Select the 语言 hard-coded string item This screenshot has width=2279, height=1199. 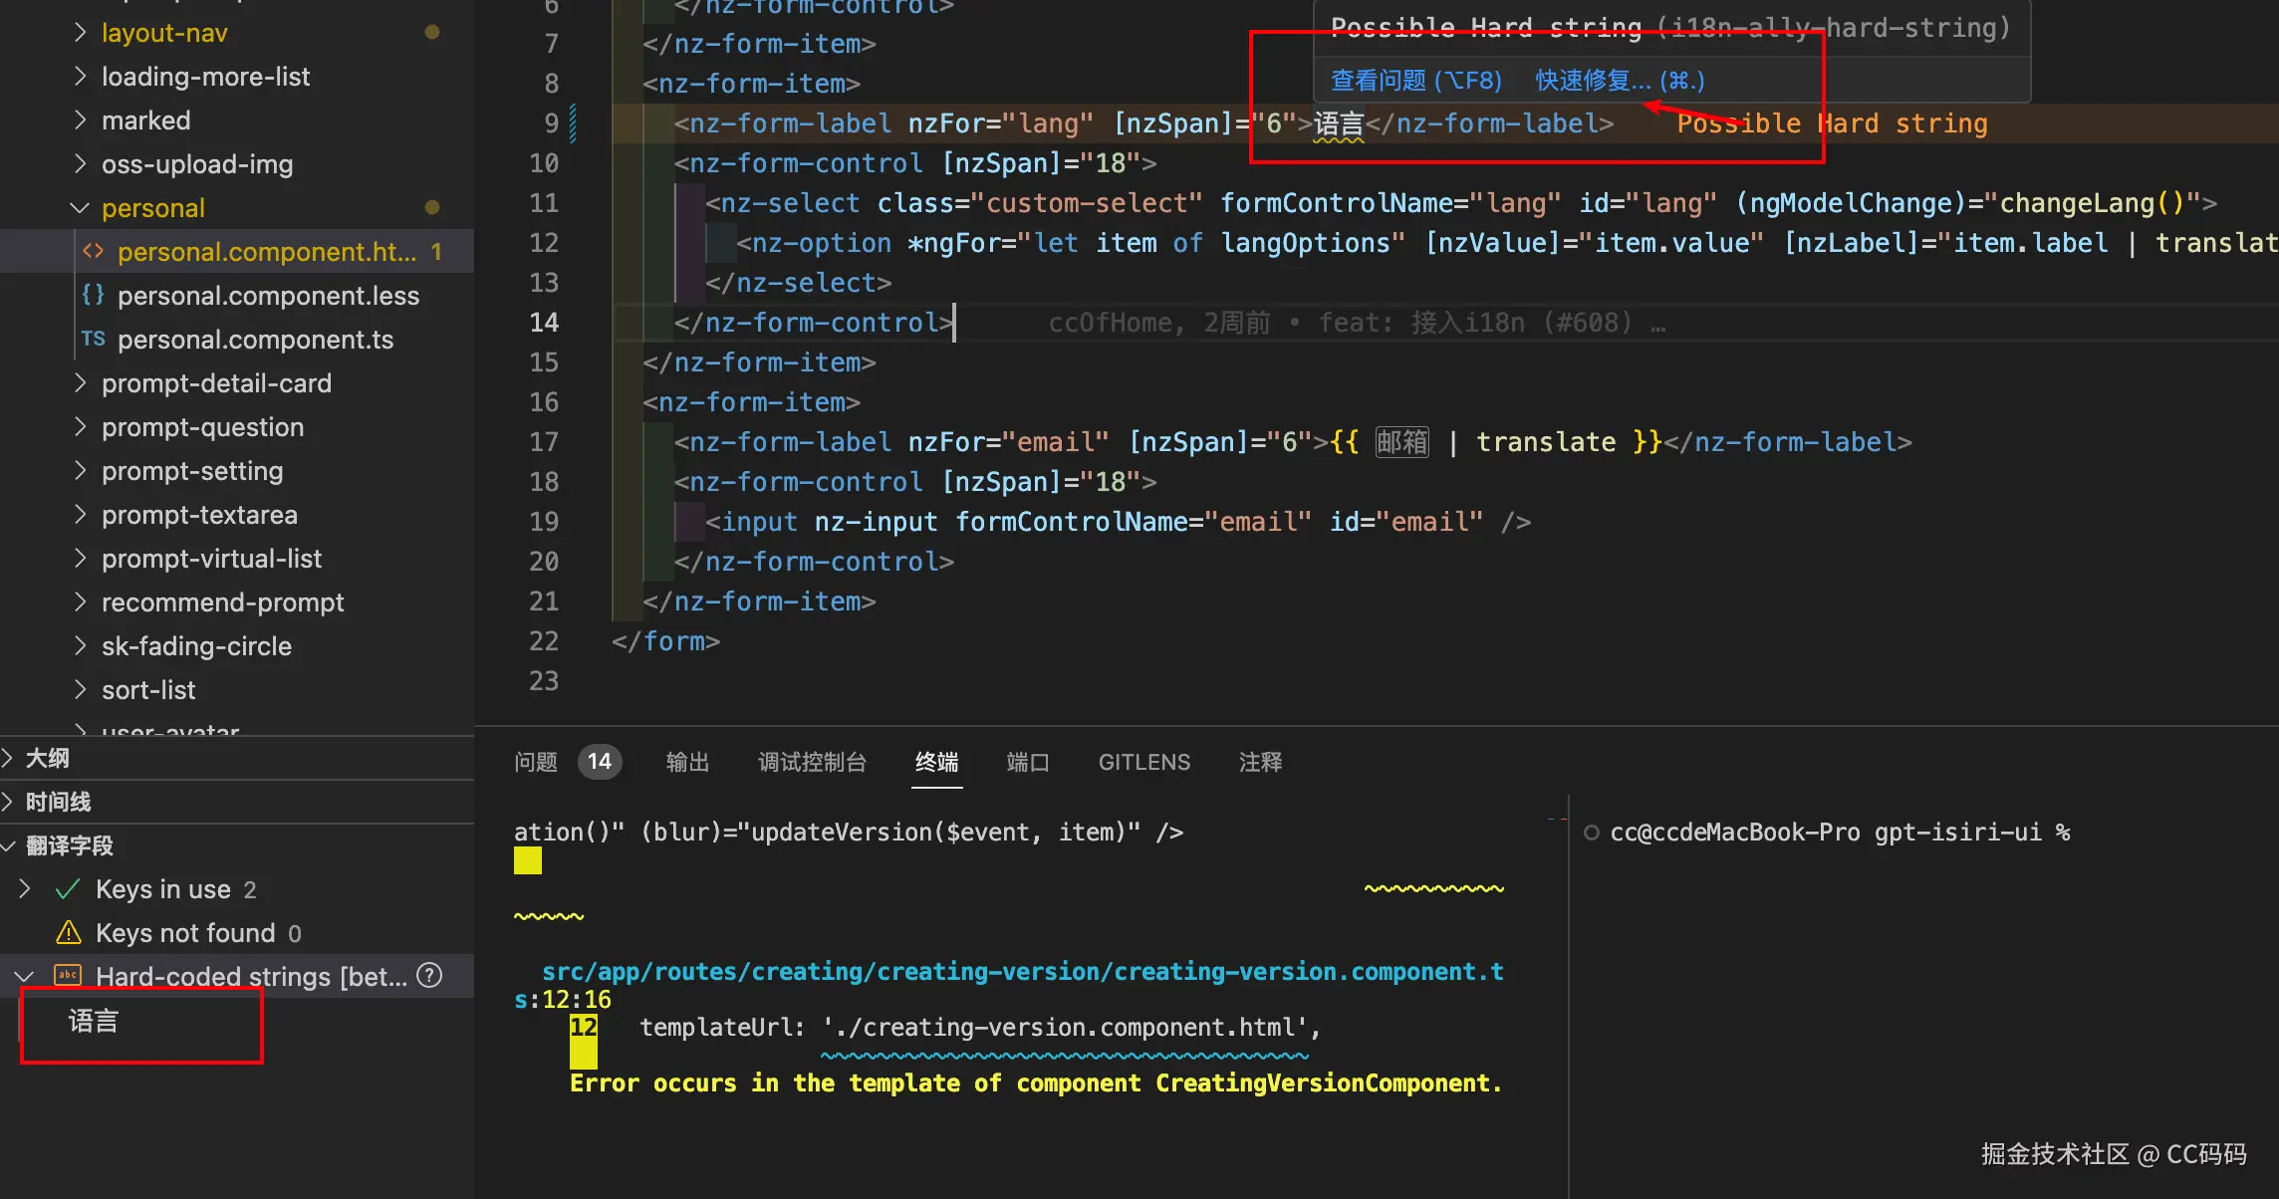94,1021
